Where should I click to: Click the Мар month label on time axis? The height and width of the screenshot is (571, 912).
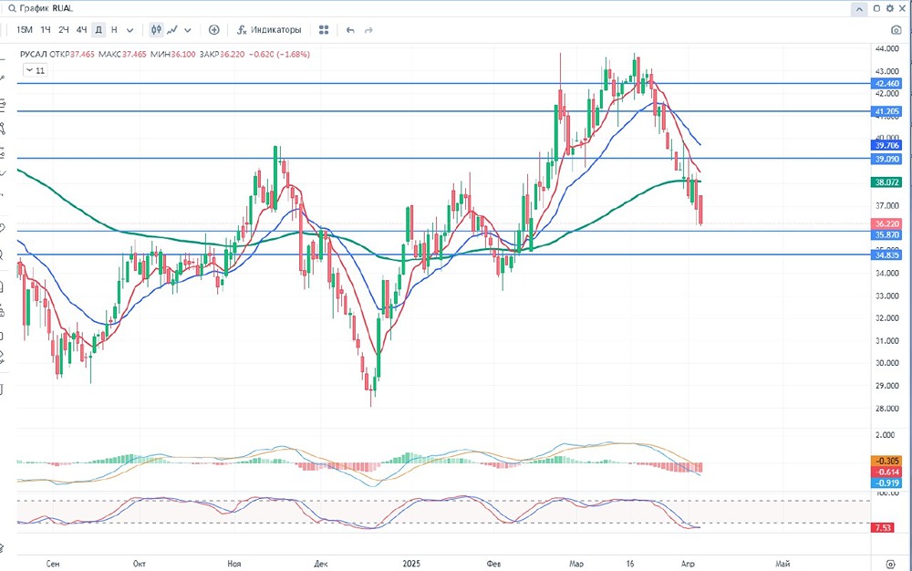tap(575, 564)
